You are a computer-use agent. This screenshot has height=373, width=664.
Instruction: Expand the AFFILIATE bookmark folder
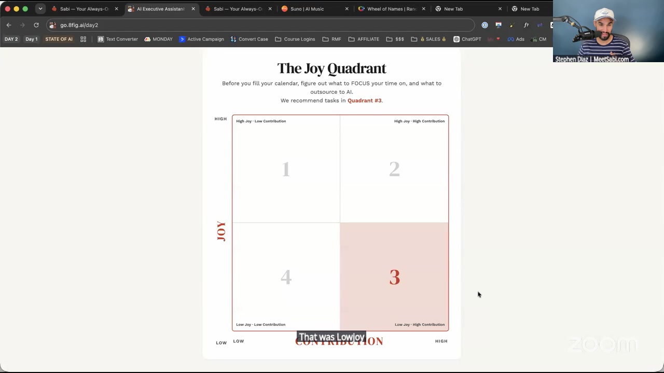pos(364,39)
